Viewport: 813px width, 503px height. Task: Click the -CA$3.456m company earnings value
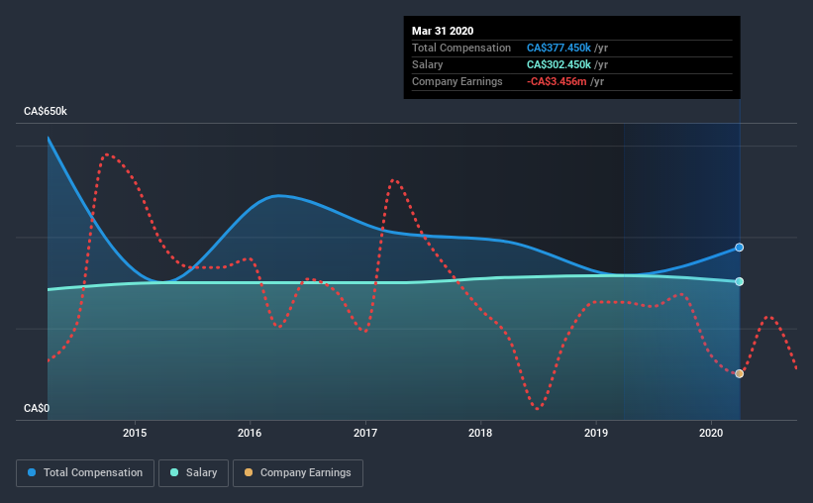tap(557, 81)
